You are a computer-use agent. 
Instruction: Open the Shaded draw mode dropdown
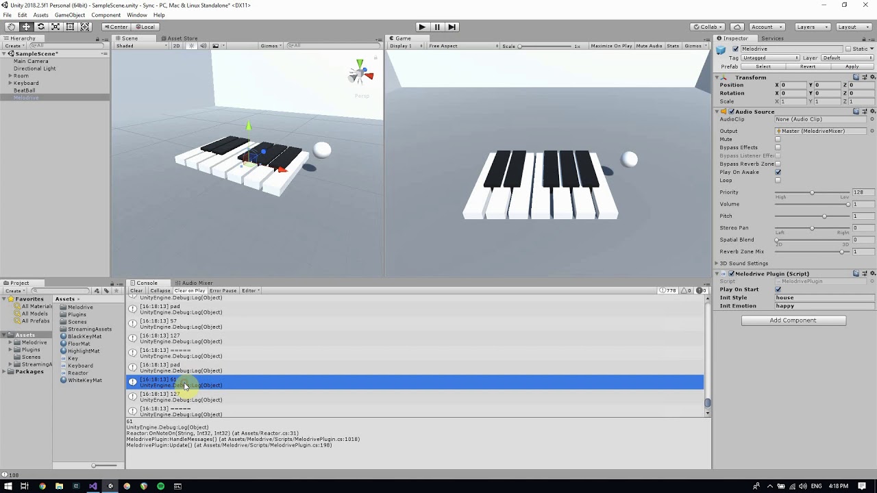[x=141, y=46]
